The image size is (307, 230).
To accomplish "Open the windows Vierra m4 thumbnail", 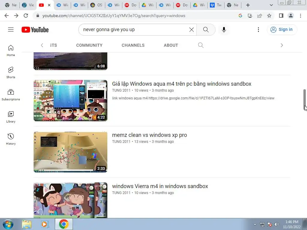I will click(70, 200).
